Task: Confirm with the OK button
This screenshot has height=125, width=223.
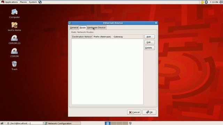Action: [149, 112]
